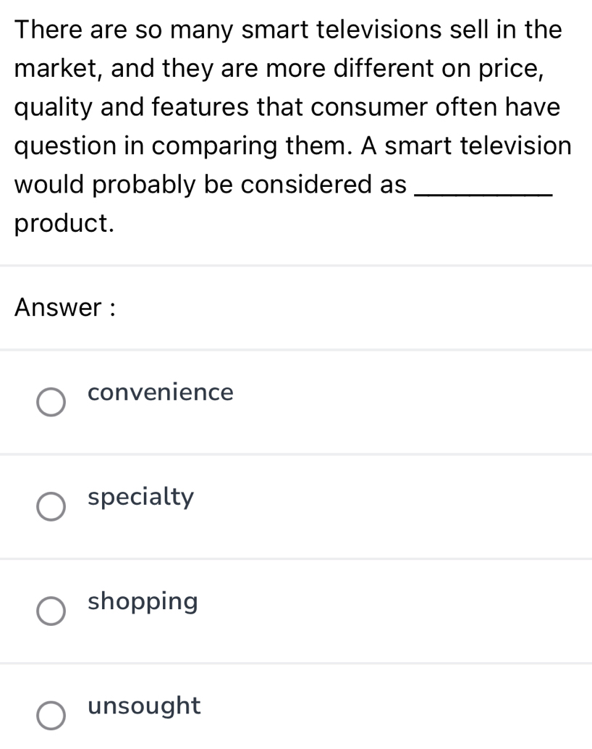Click the word product in the question
This screenshot has height=749, width=592.
pyautogui.click(x=58, y=222)
